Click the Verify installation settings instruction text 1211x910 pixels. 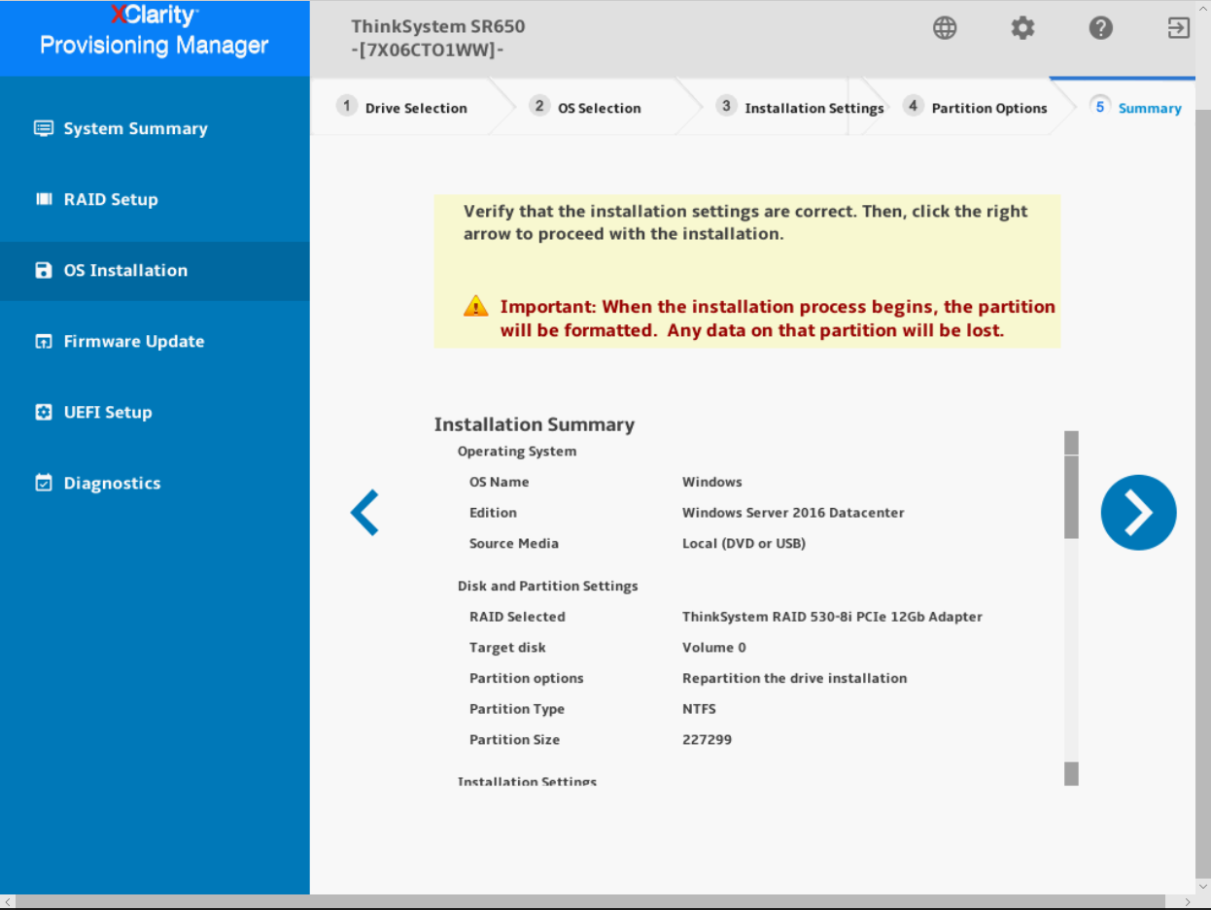(x=745, y=222)
